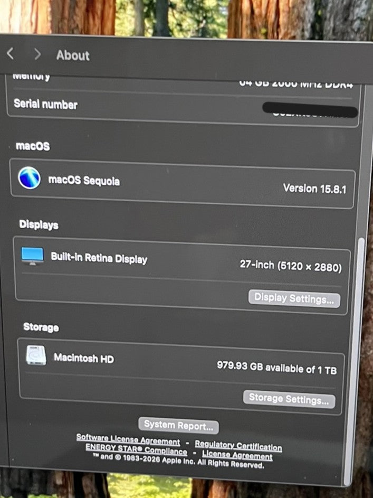Viewport: 373px width, 498px height.
Task: Click the "macOS" section heading
Action: pyautogui.click(x=33, y=146)
